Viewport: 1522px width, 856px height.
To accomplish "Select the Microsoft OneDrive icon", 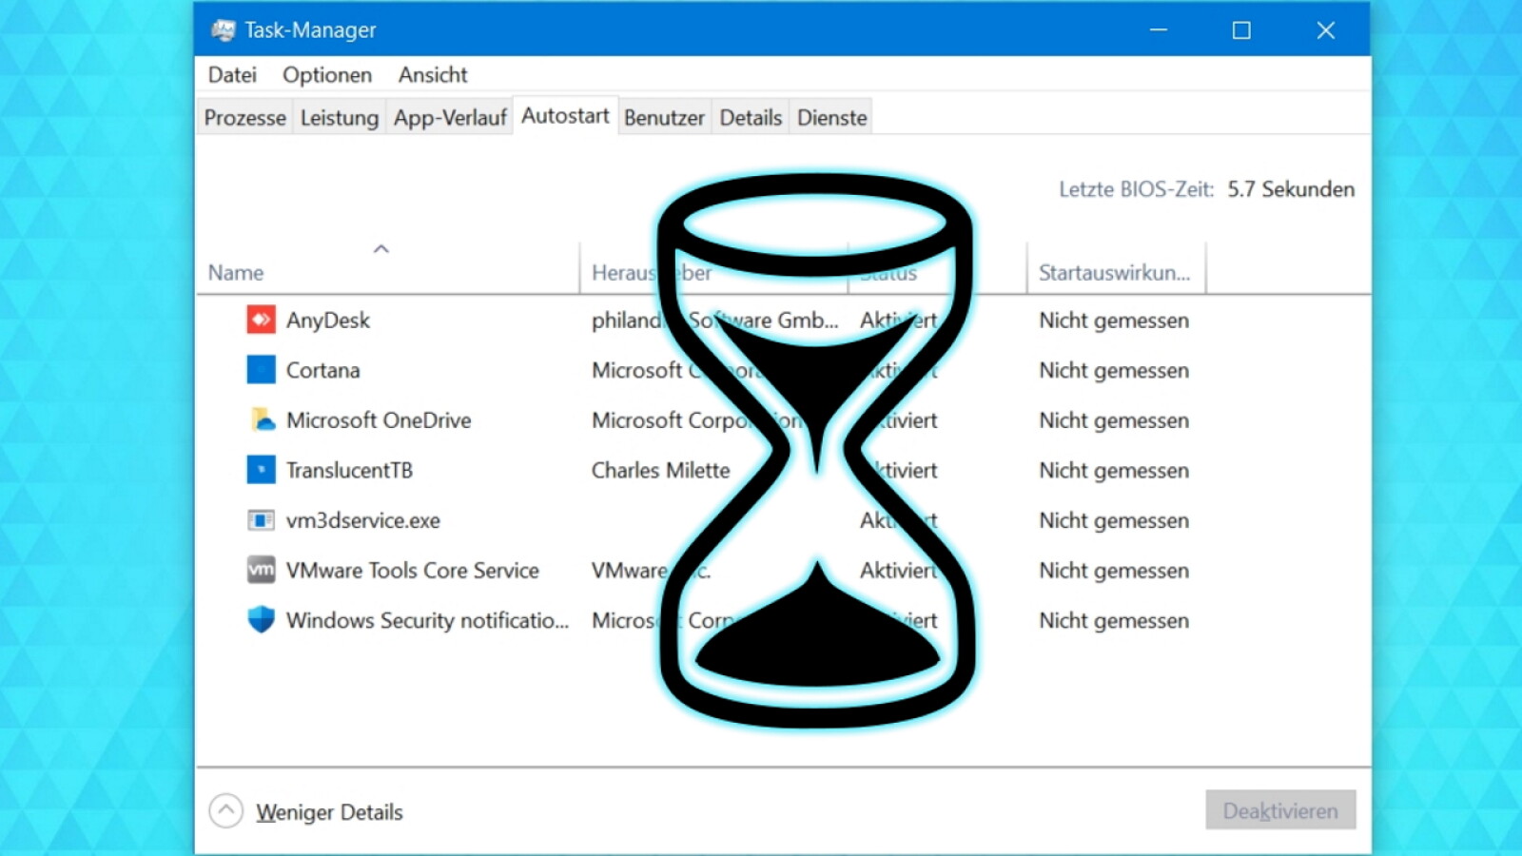I will 260,419.
